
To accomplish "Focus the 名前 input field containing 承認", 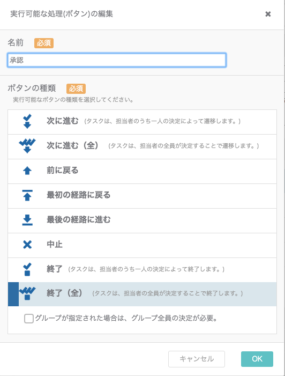I will tap(117, 60).
